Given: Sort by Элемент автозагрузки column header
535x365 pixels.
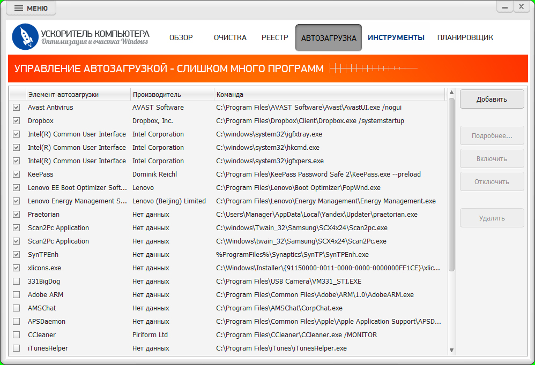Looking at the screenshot, I should pyautogui.click(x=78, y=94).
